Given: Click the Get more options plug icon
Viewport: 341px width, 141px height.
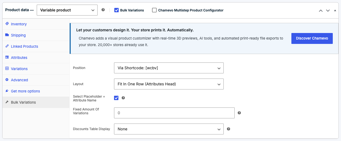Looking at the screenshot, I should tap(7, 91).
